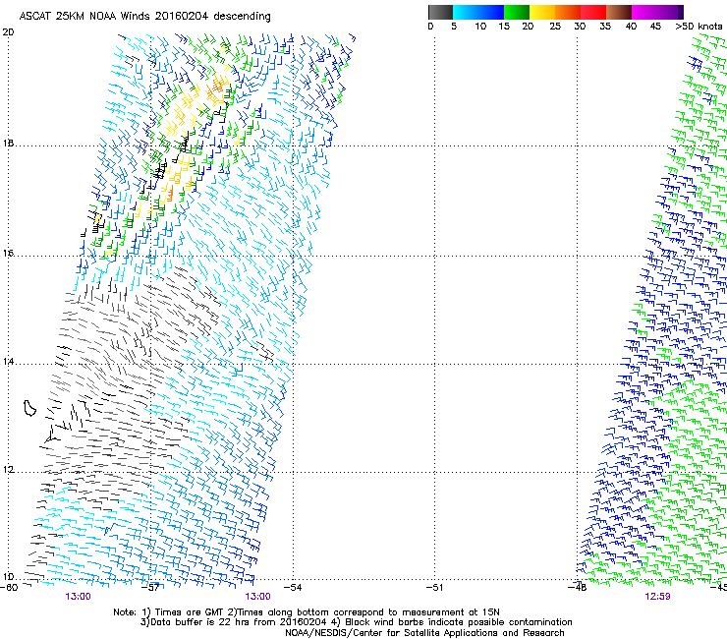Click the '5' legend scale label

(x=454, y=27)
